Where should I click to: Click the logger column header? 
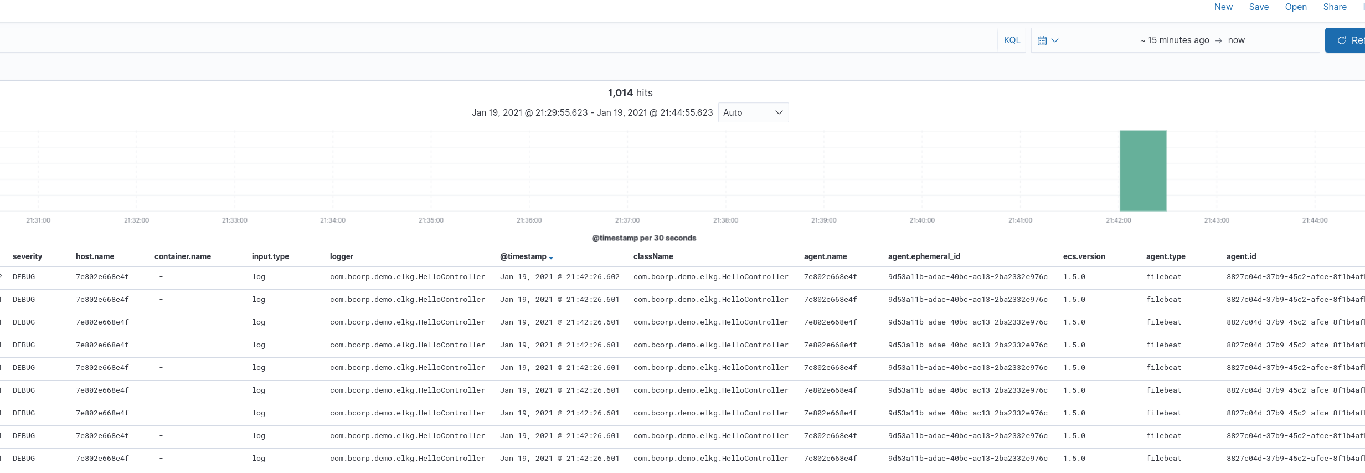(342, 256)
